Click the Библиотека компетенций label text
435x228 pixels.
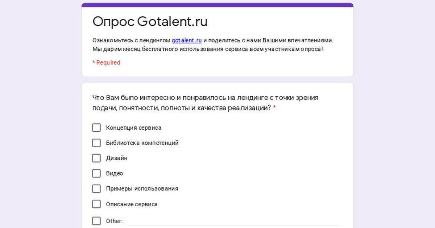point(142,143)
